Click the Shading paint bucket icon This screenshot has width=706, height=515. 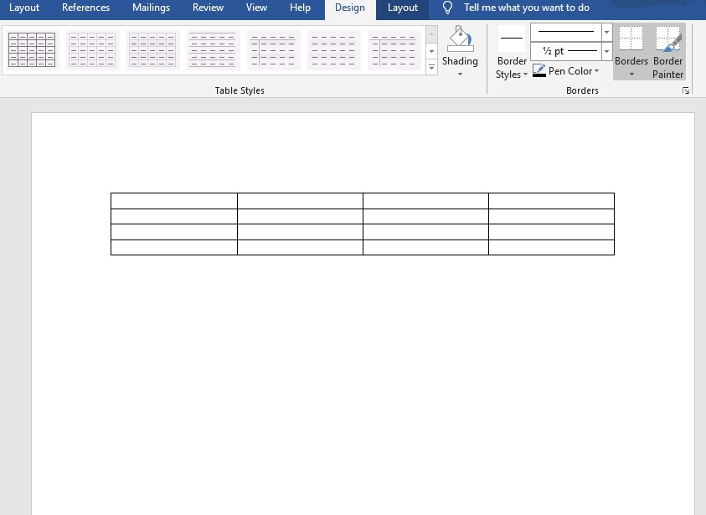pos(460,39)
